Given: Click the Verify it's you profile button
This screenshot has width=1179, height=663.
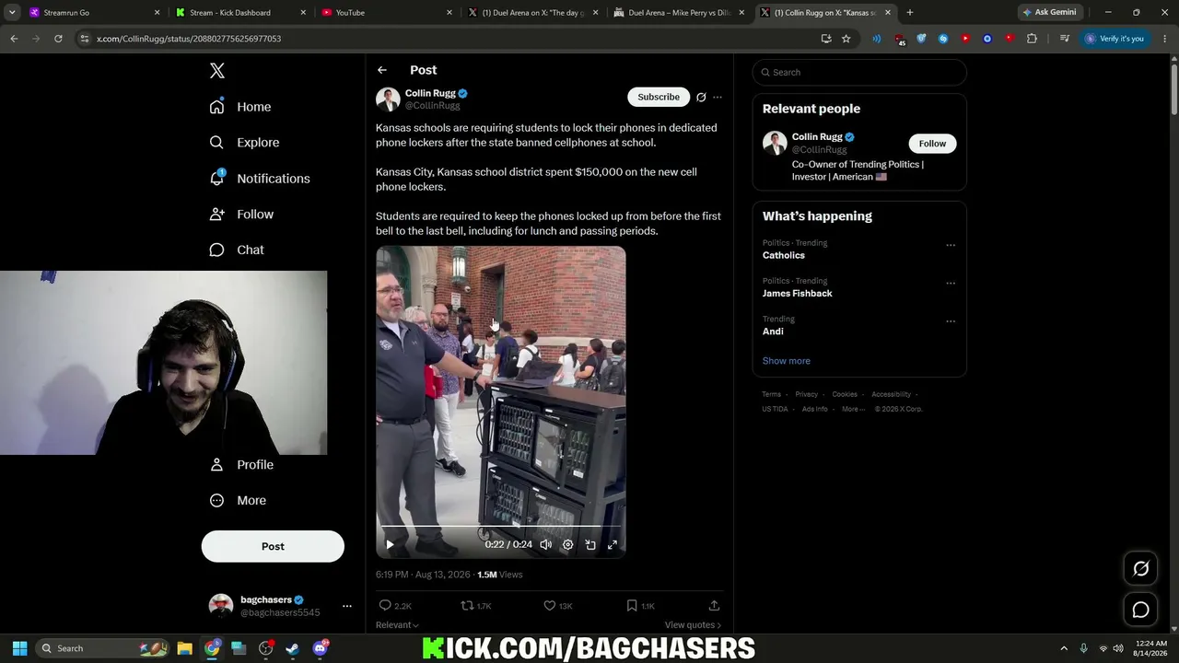Looking at the screenshot, I should 1115,39.
